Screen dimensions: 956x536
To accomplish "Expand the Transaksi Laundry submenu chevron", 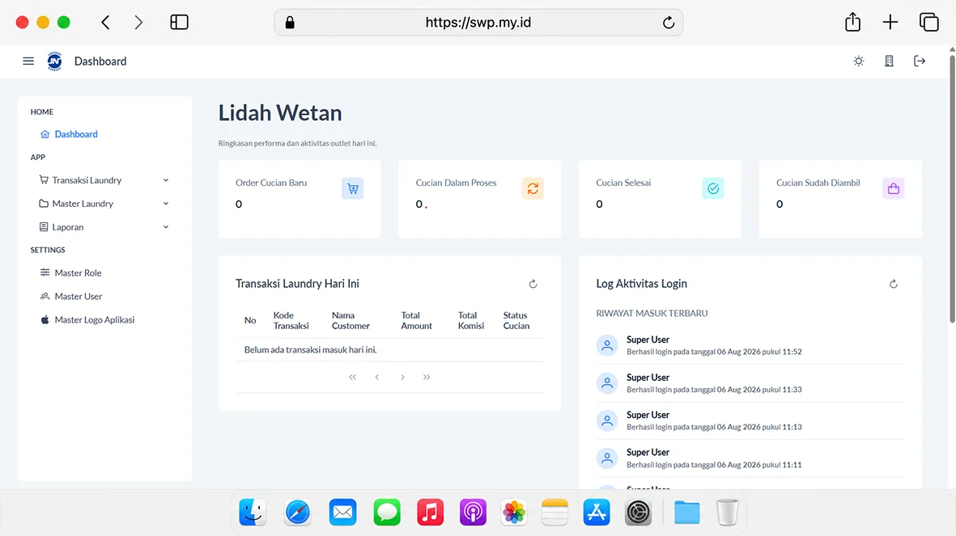I will point(166,180).
